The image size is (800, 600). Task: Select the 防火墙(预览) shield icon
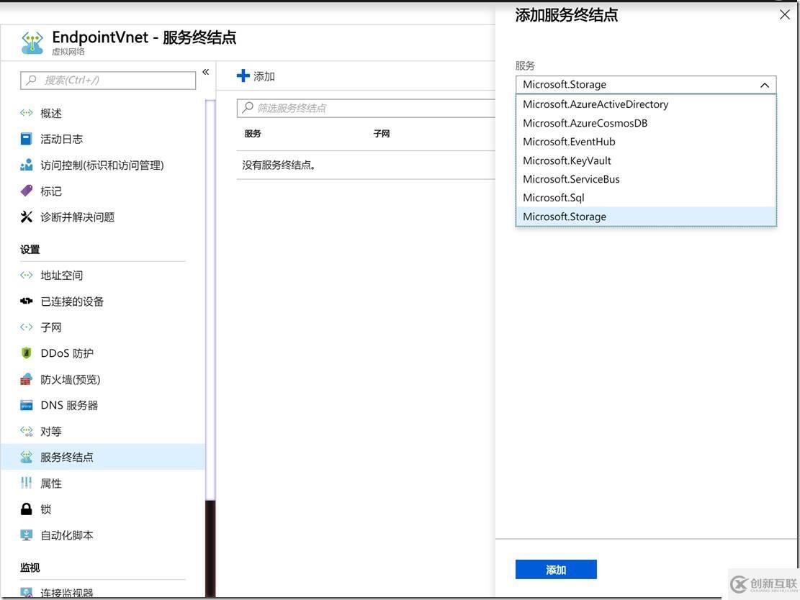24,378
